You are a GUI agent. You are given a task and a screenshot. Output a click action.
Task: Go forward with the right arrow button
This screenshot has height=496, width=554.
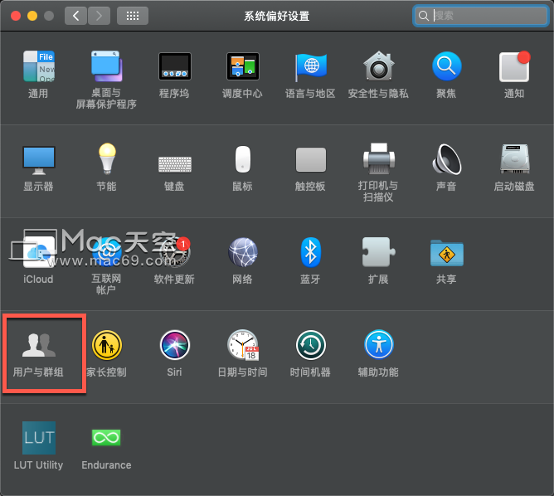[100, 16]
